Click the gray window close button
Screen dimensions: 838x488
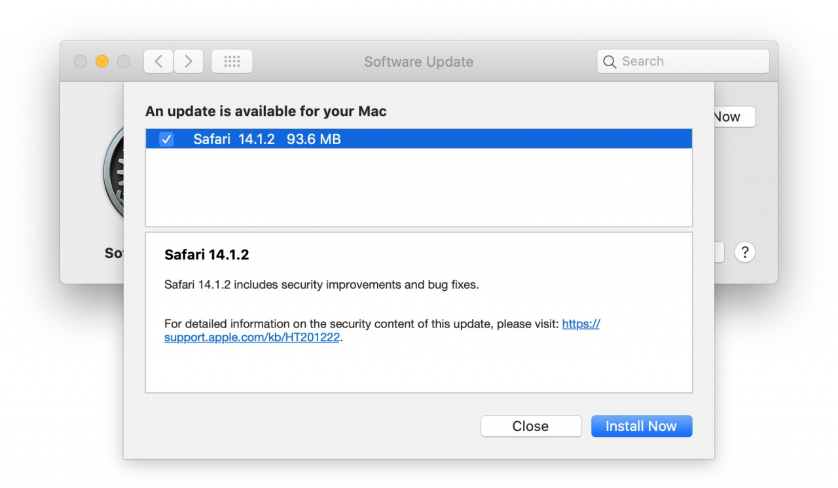pyautogui.click(x=81, y=62)
